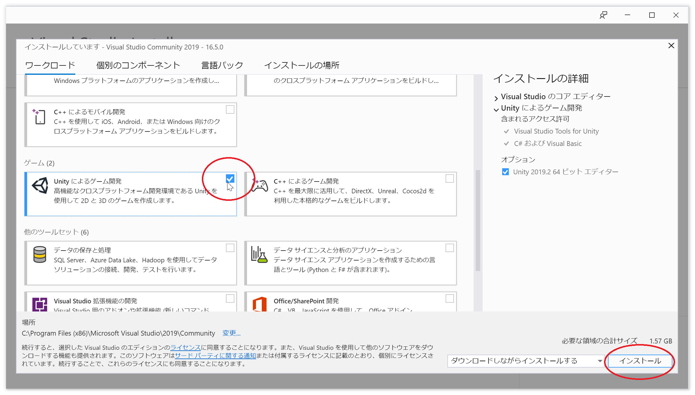Click the flask chart icon for data science

click(x=259, y=254)
